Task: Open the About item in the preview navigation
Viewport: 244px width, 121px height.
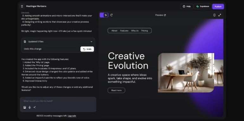Action: point(114,31)
